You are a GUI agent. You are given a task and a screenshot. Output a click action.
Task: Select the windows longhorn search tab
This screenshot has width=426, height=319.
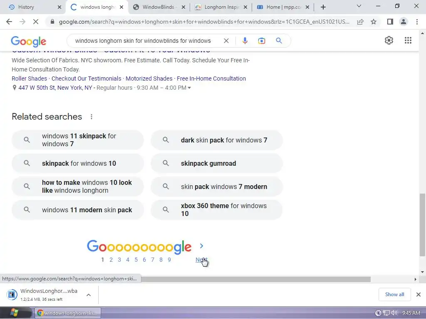tap(97, 7)
